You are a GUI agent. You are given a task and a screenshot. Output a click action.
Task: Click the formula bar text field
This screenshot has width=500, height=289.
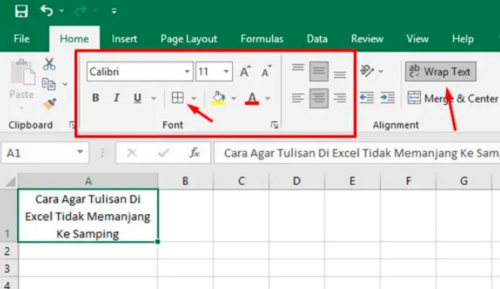coord(357,153)
